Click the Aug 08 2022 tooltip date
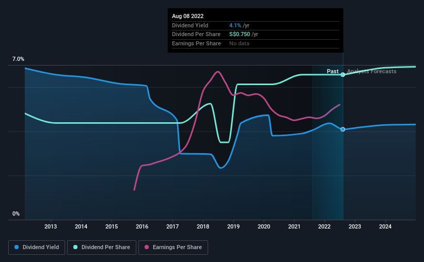 (187, 16)
